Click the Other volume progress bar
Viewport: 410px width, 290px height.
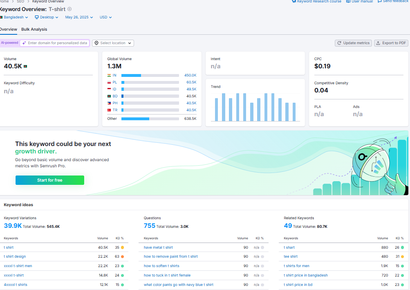coord(150,119)
